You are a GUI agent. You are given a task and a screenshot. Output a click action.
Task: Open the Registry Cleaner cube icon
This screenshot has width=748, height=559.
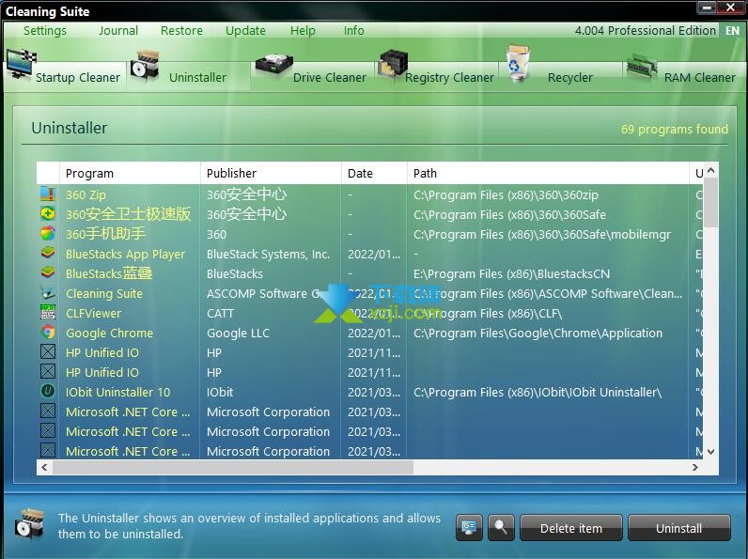coord(393,65)
